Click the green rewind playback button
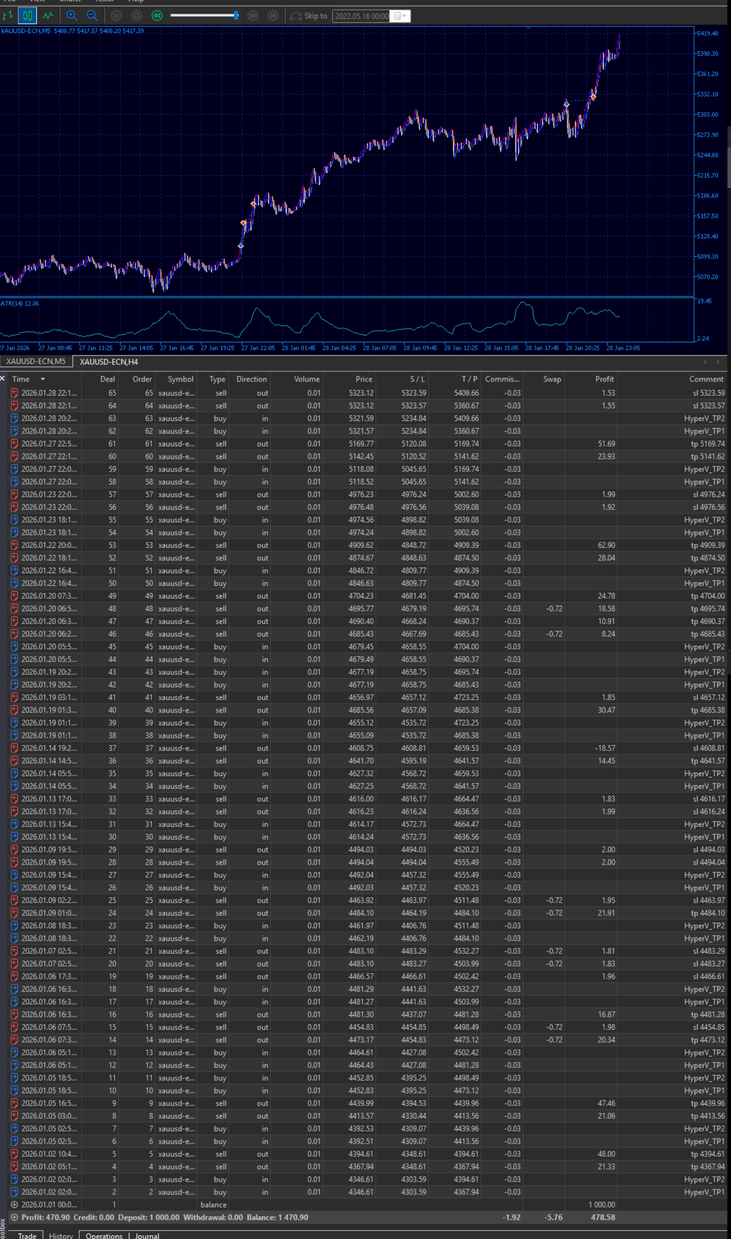Viewport: 731px width, 1239px height. 157,16
